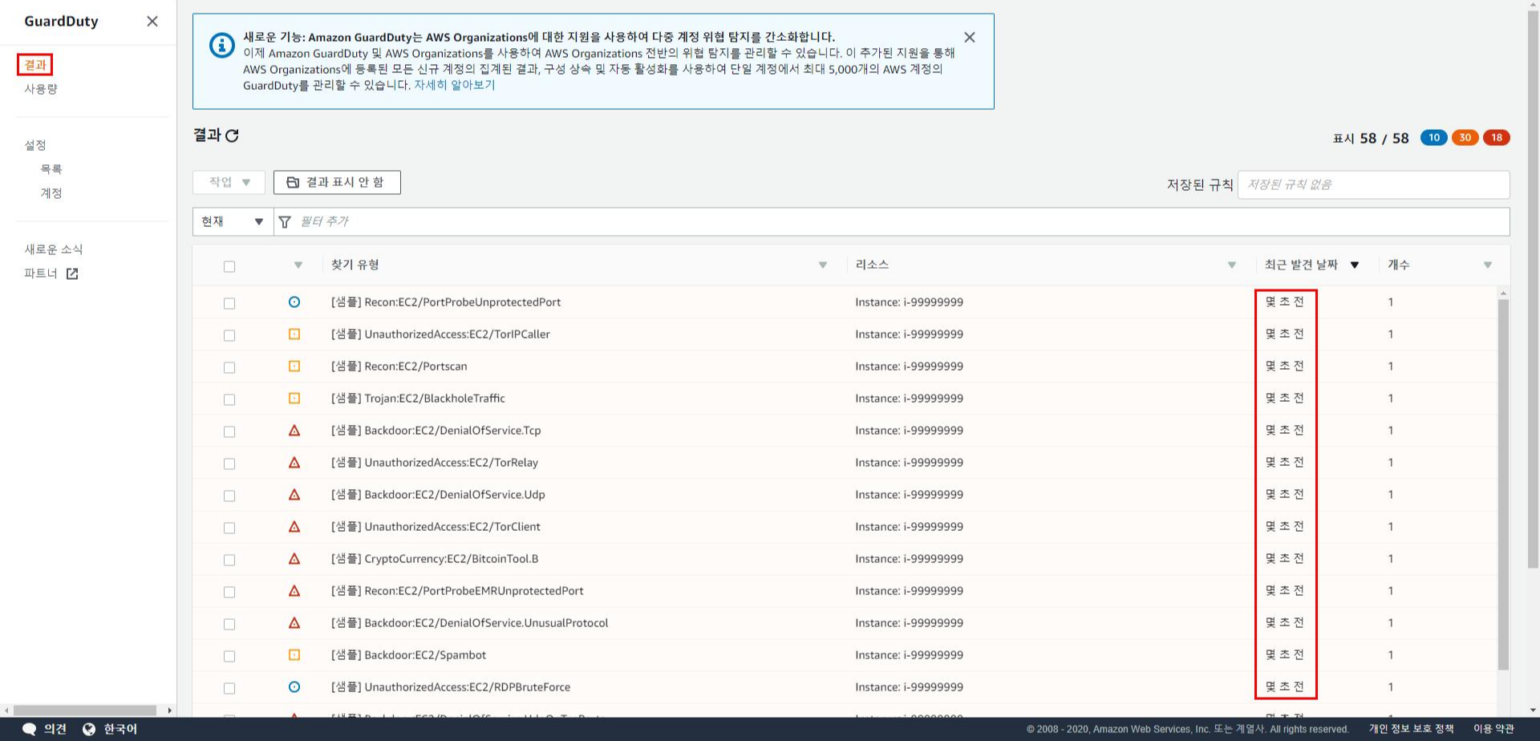Open 저장된 규칙 saved rules field

pyautogui.click(x=1373, y=184)
